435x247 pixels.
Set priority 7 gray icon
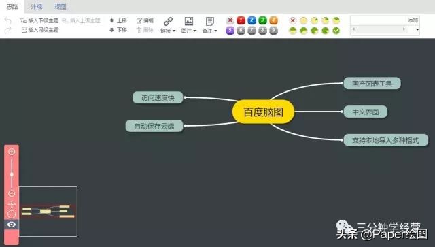[x=251, y=31]
